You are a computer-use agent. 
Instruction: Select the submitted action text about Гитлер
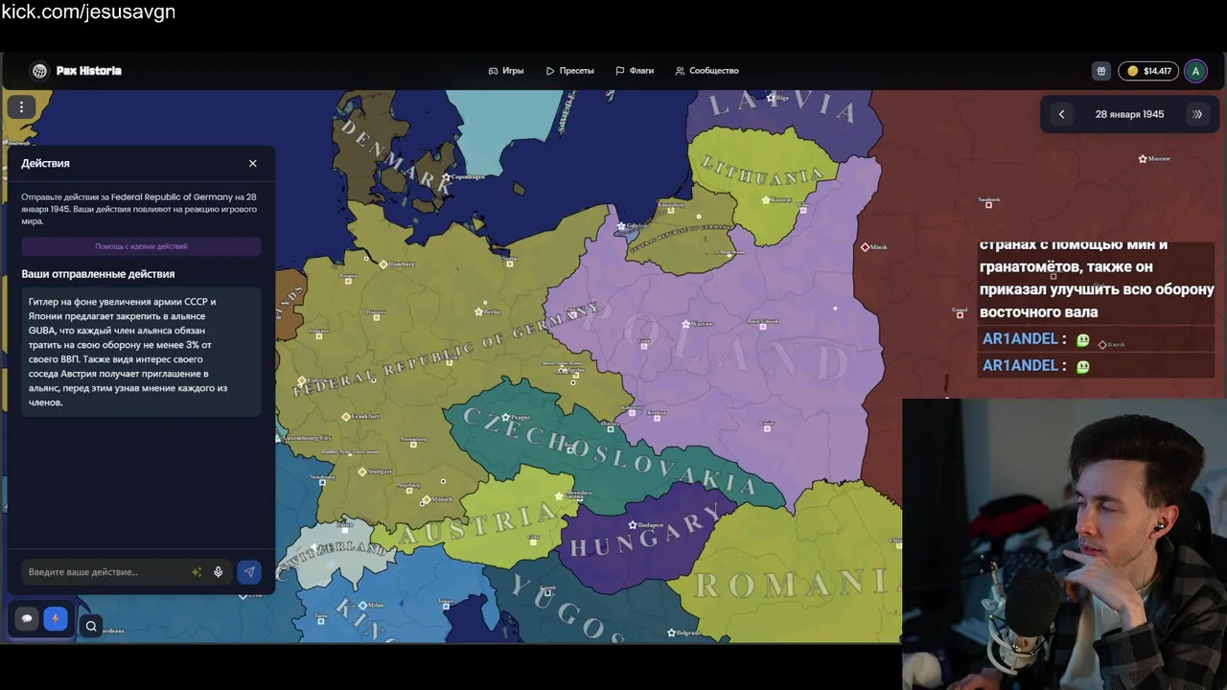[141, 352]
